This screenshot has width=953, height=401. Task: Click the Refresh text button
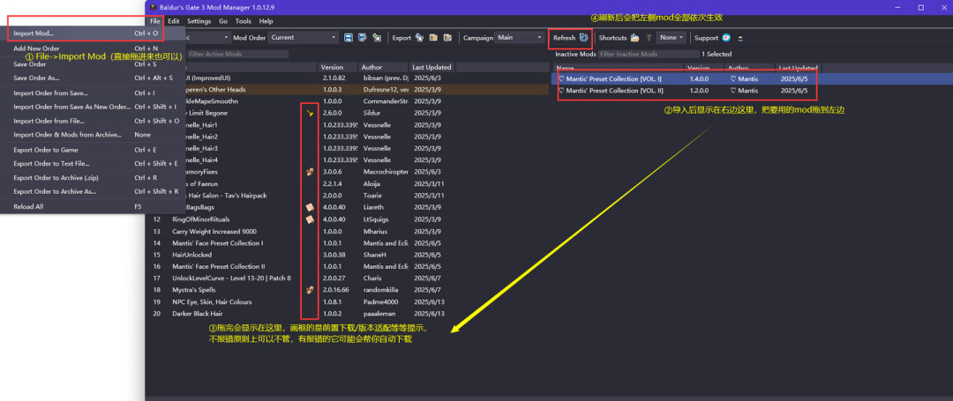564,38
